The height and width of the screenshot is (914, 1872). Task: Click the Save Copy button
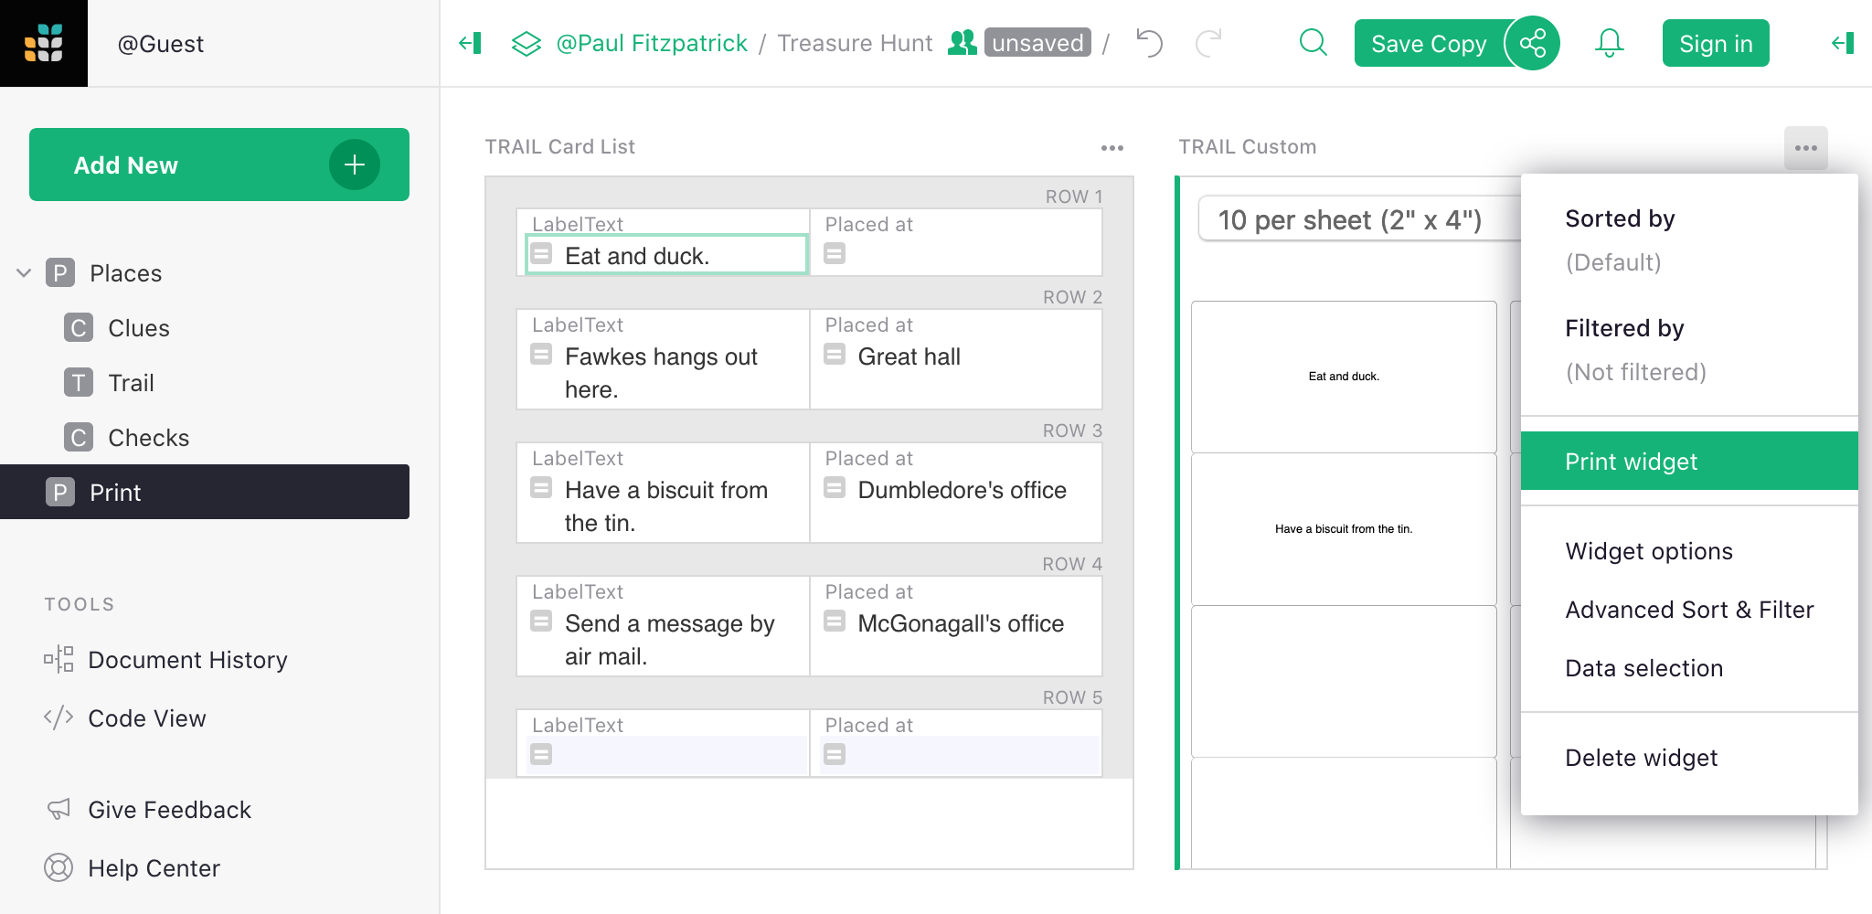pyautogui.click(x=1428, y=43)
